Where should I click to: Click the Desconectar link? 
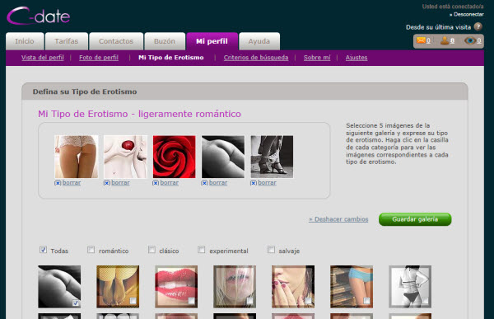pos(467,14)
